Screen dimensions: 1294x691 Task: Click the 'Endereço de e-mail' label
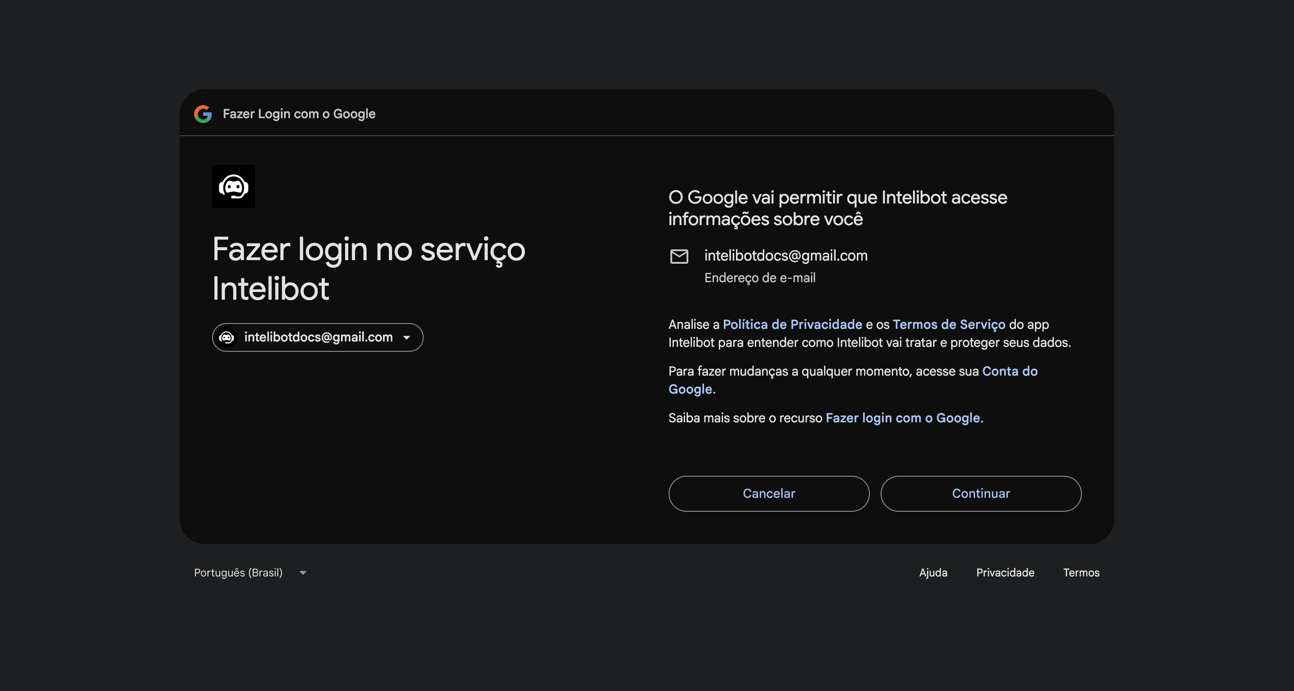[759, 278]
